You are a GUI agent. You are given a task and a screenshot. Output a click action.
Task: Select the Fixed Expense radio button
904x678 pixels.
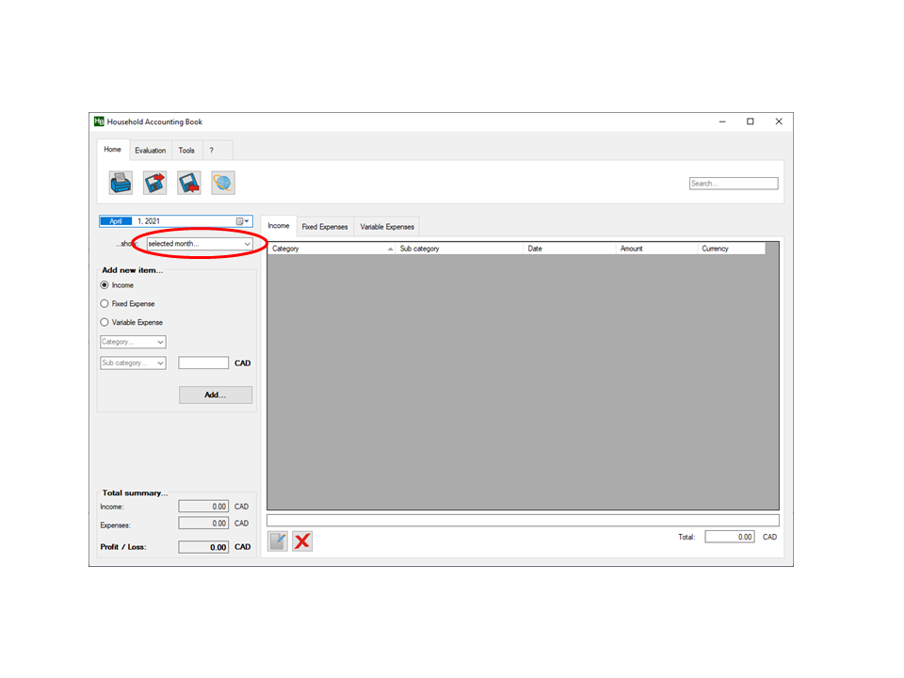pyautogui.click(x=105, y=304)
